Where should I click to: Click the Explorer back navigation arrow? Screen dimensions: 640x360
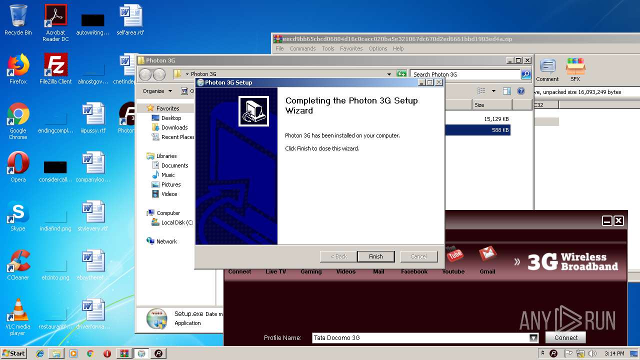coord(145,74)
